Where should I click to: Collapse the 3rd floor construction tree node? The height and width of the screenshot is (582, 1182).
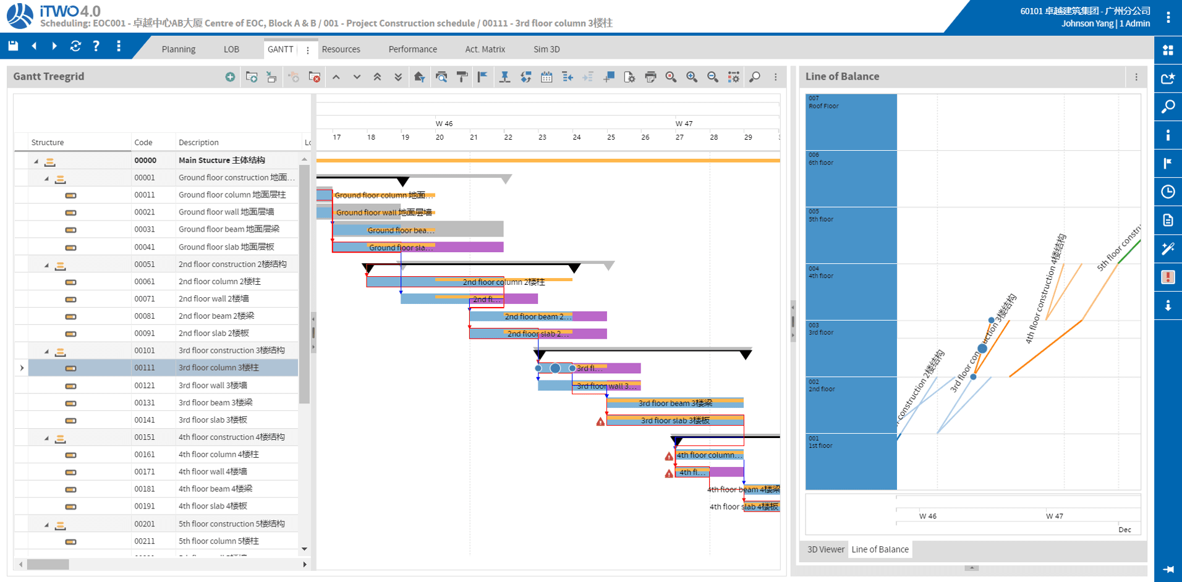[47, 352]
